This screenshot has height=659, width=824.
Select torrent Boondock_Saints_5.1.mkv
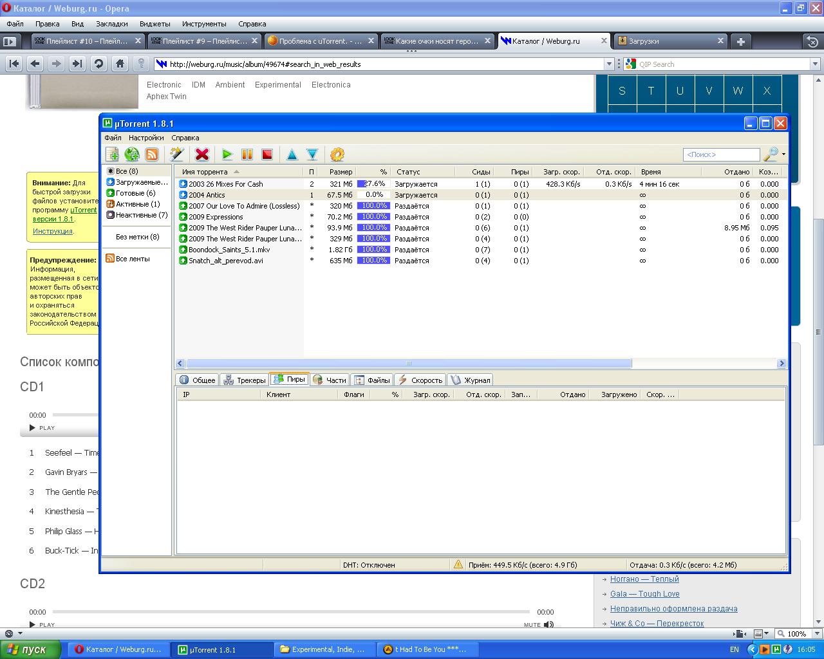point(480,250)
